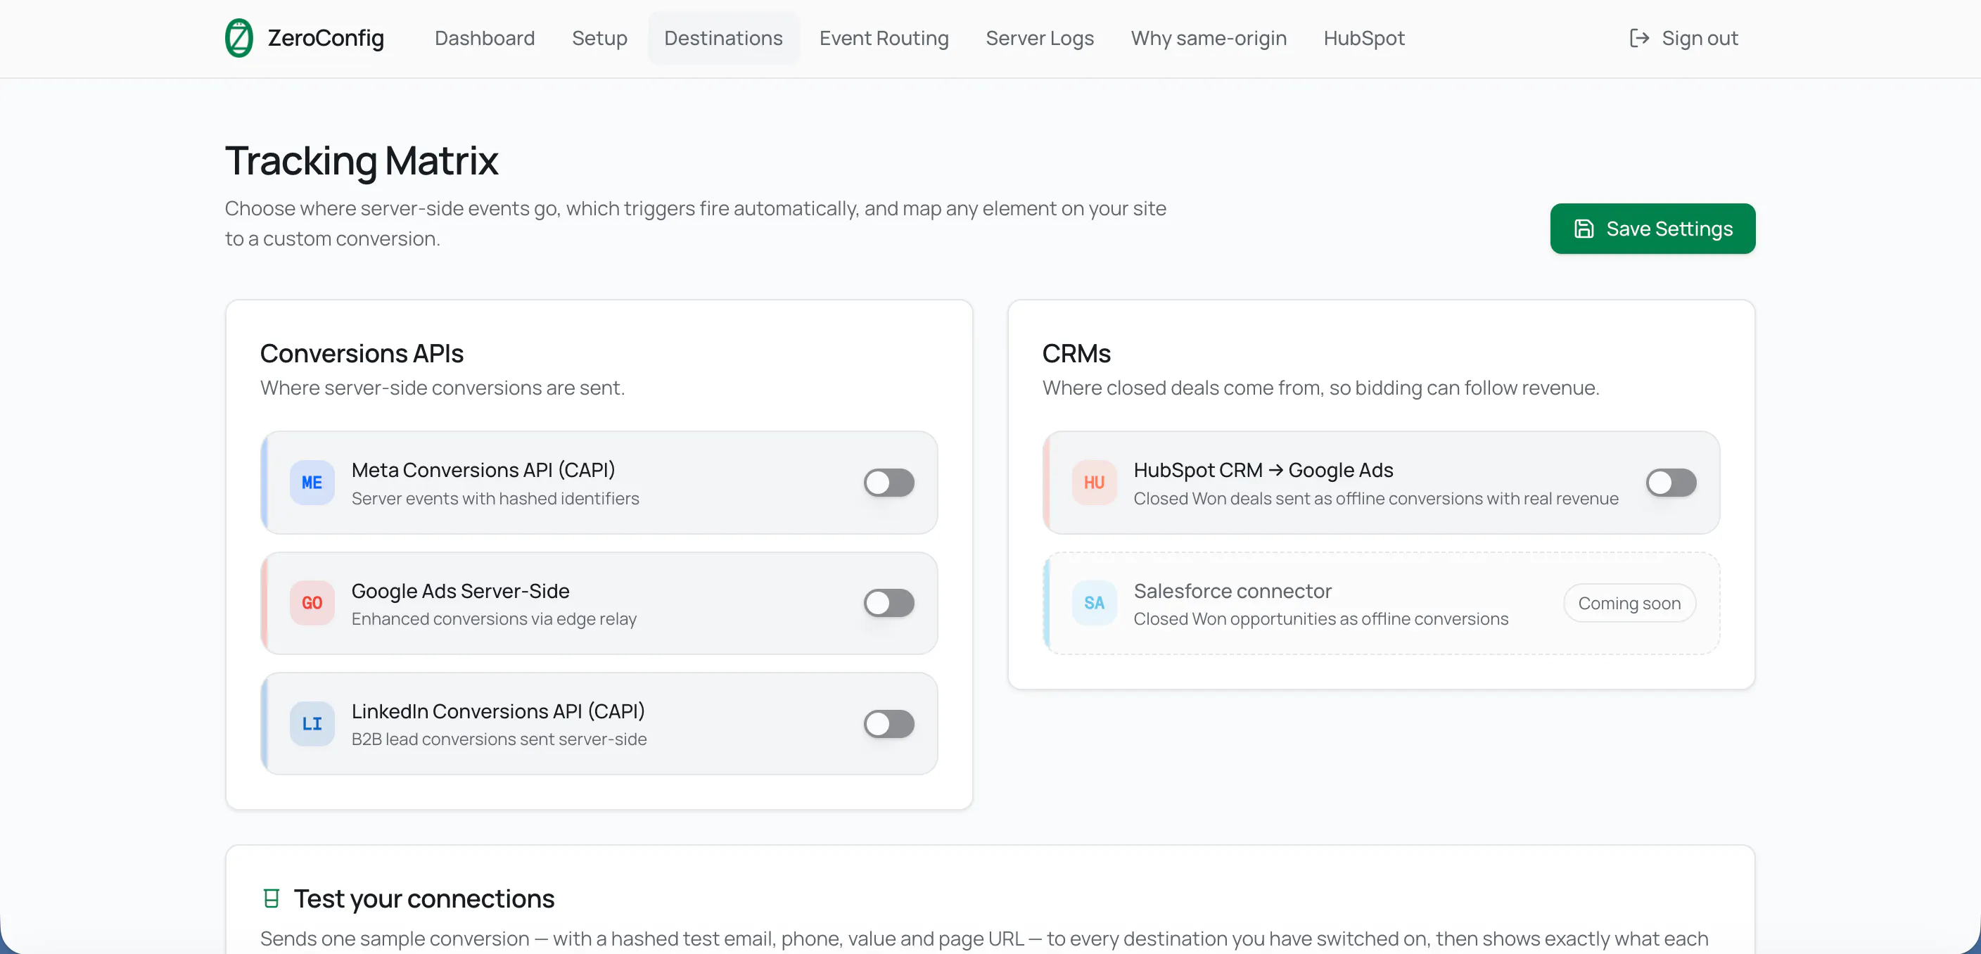Click the Sign out arrow icon
The width and height of the screenshot is (1981, 954).
(x=1639, y=38)
